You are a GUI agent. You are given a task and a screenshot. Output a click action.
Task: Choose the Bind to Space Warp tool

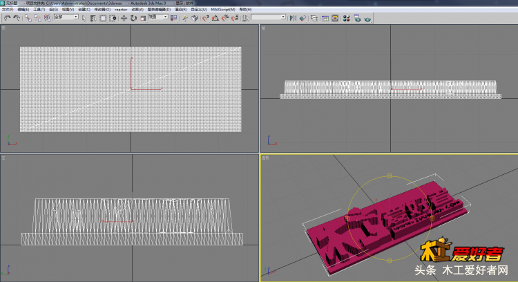[47, 18]
